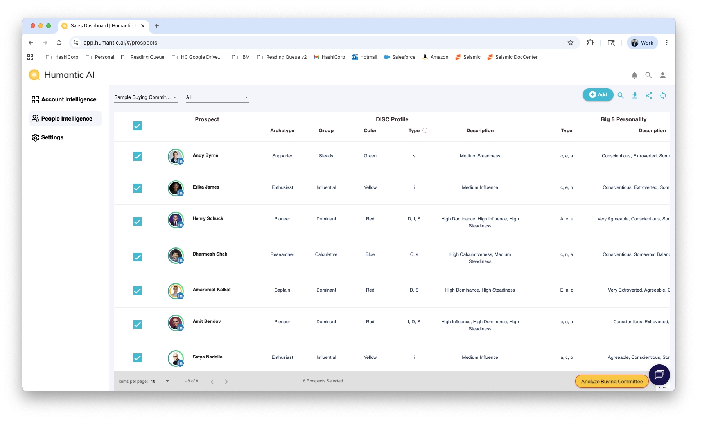Open the user account profile icon
Viewport: 709px width, 425px height.
point(662,75)
